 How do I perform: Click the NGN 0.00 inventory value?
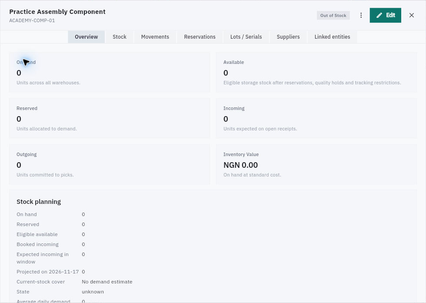240,165
